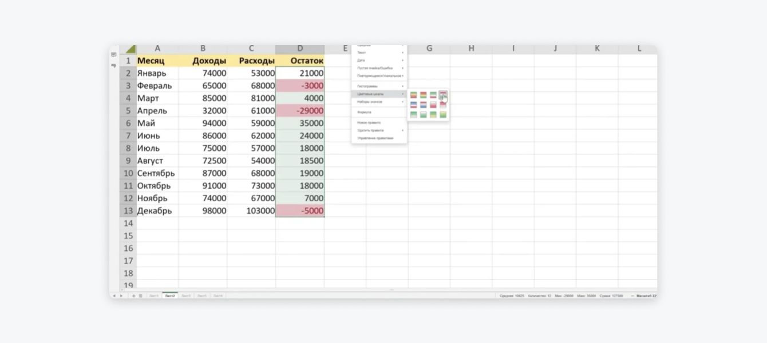Open the sheet list icon
The width and height of the screenshot is (767, 343).
(x=141, y=296)
